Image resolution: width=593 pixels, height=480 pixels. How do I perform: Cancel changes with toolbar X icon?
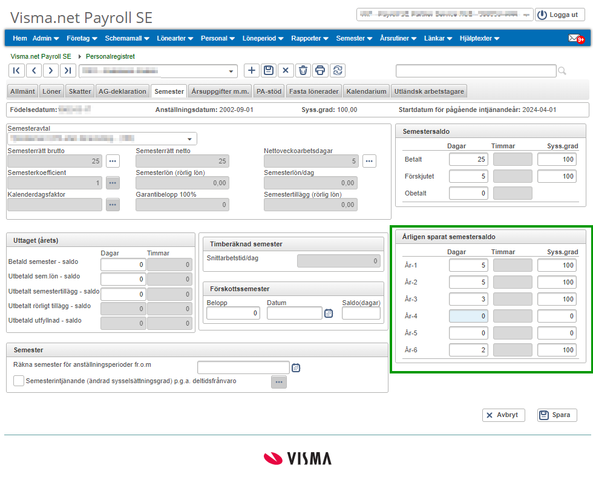(286, 70)
